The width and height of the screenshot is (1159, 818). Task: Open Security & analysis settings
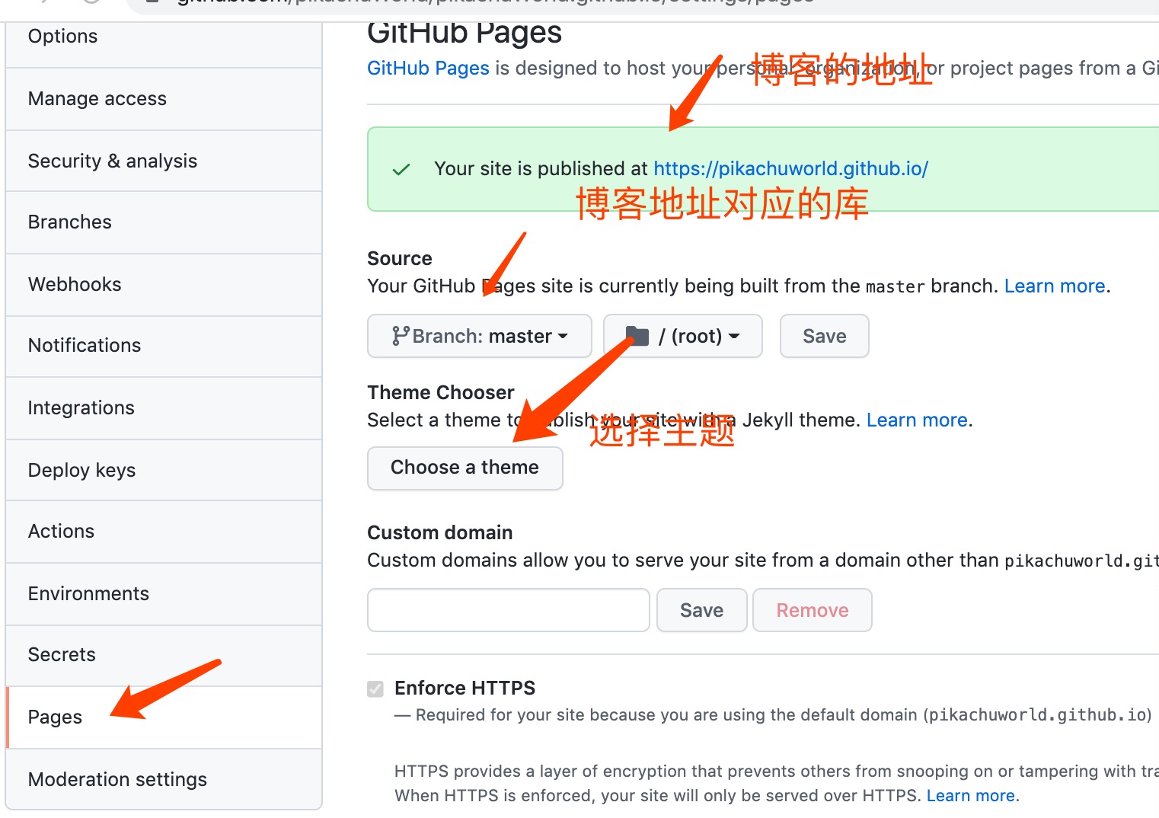click(164, 161)
